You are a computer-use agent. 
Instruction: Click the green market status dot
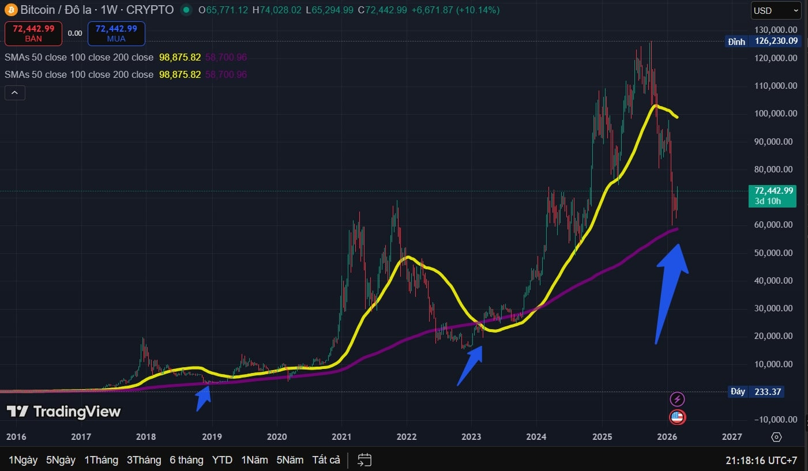coord(185,10)
